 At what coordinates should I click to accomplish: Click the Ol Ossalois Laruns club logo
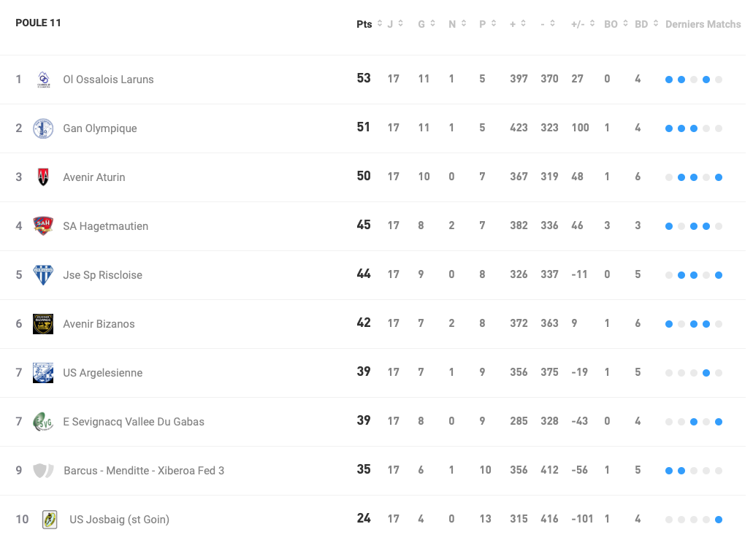pos(44,80)
